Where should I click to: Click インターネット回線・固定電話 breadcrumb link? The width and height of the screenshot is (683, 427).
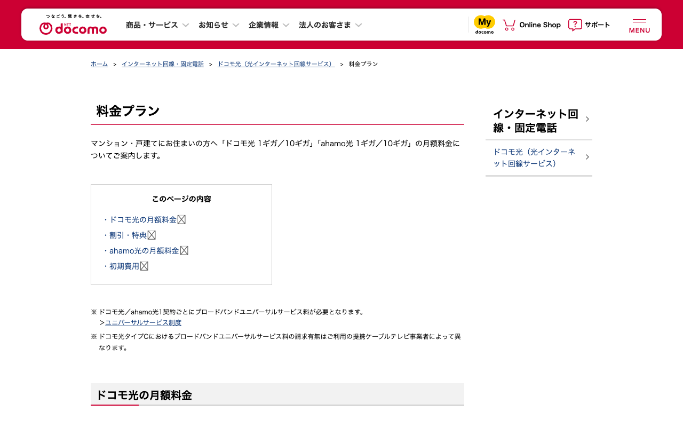pos(163,64)
